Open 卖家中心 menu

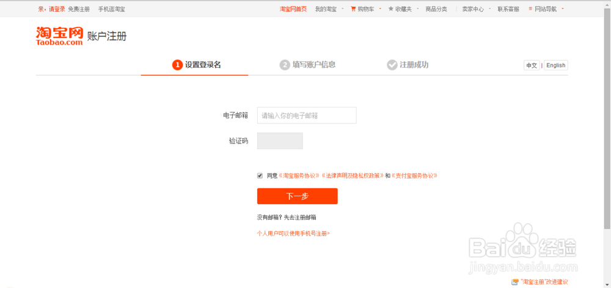click(x=473, y=9)
